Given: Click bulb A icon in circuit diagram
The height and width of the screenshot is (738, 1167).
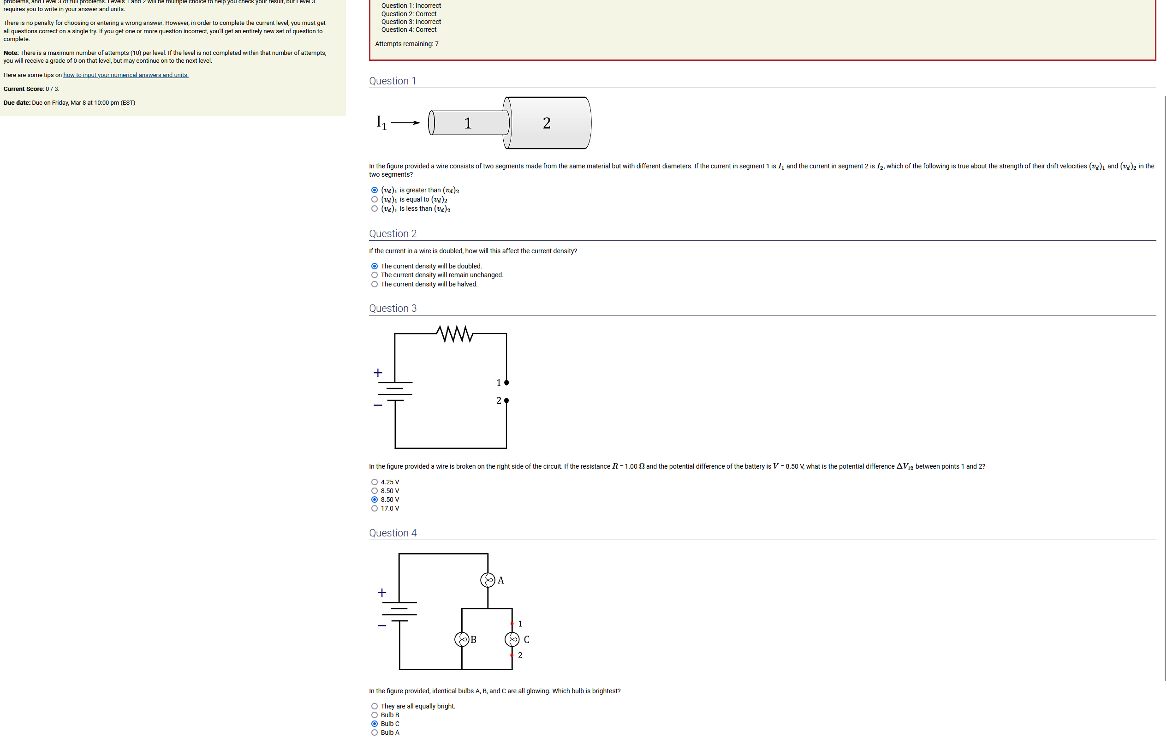Looking at the screenshot, I should [x=488, y=580].
